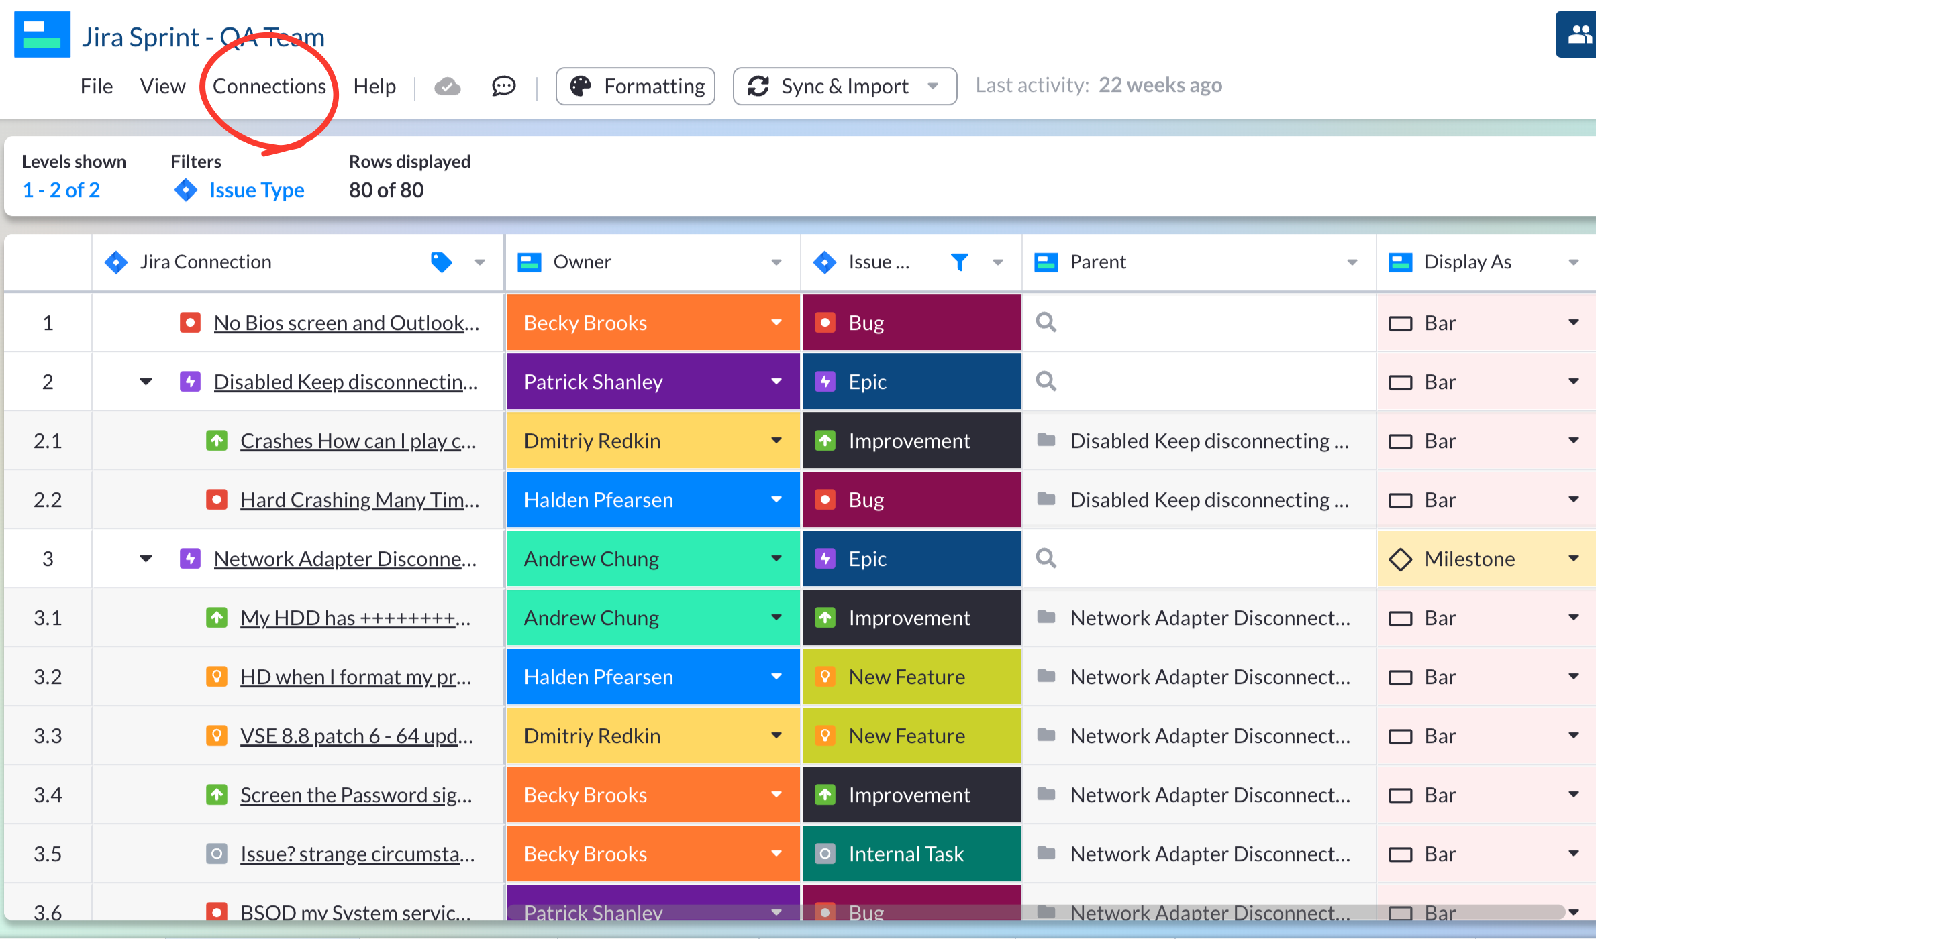The height and width of the screenshot is (939, 1957).
Task: Click the epic icon beside Network Adapter Disconnect
Action: tap(190, 559)
